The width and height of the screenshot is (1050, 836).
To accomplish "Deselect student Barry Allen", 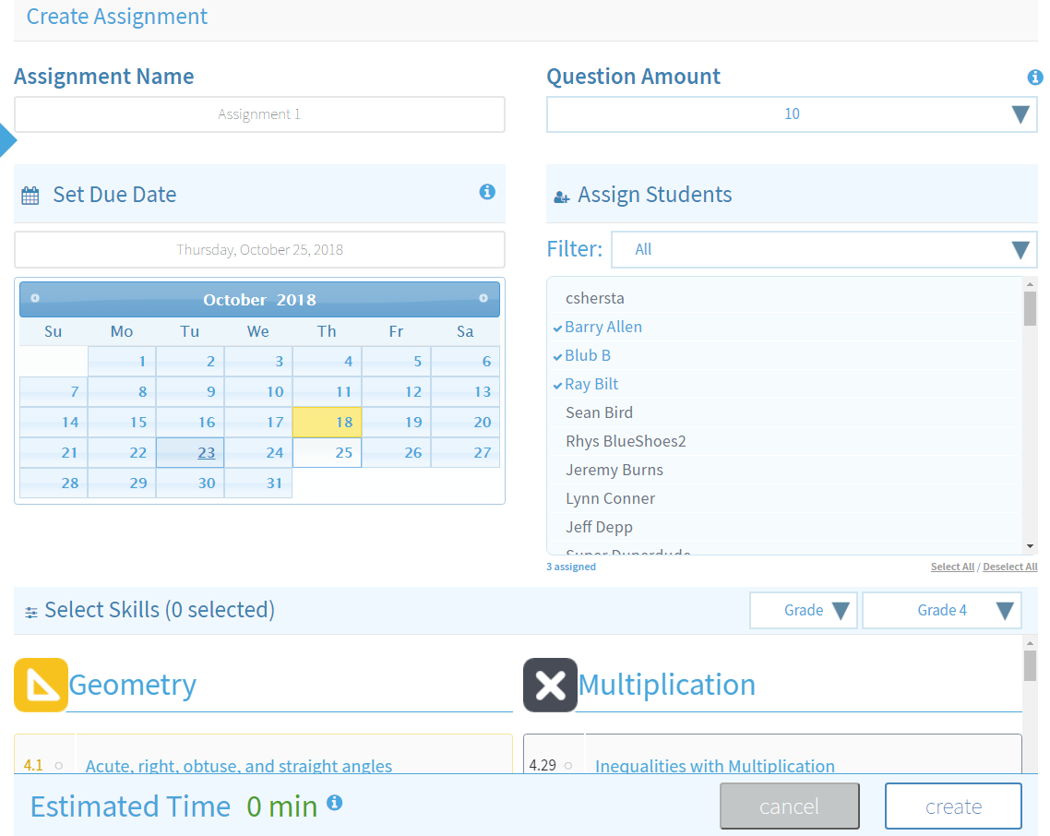I will tap(603, 327).
